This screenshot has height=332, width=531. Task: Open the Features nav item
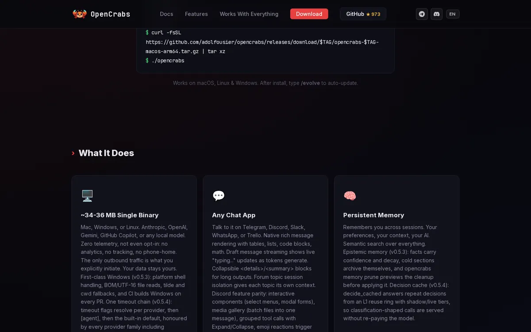pyautogui.click(x=196, y=14)
